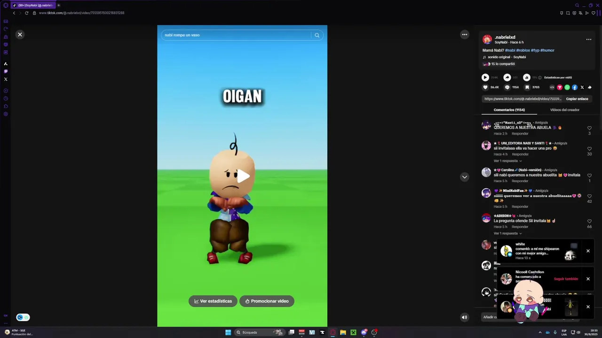
Task: Click Promocionar video button
Action: coord(267,301)
